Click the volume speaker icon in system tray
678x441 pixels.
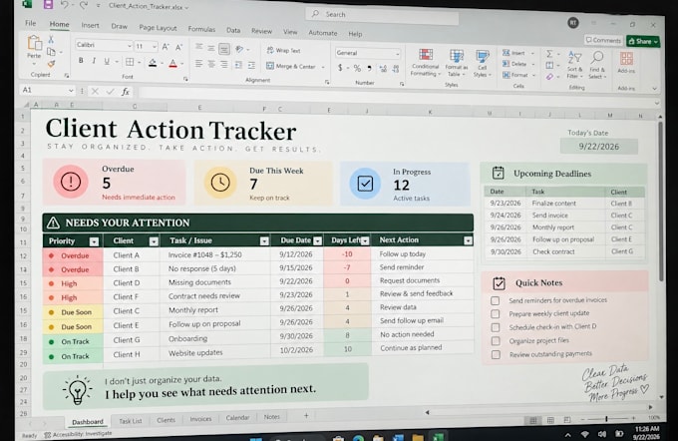click(601, 434)
